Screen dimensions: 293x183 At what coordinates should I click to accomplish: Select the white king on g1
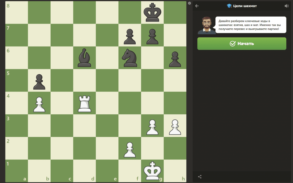click(152, 171)
